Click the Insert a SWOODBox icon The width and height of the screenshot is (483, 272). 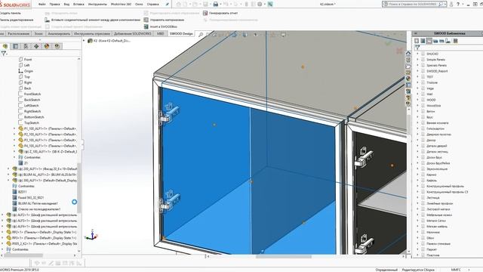[146, 26]
